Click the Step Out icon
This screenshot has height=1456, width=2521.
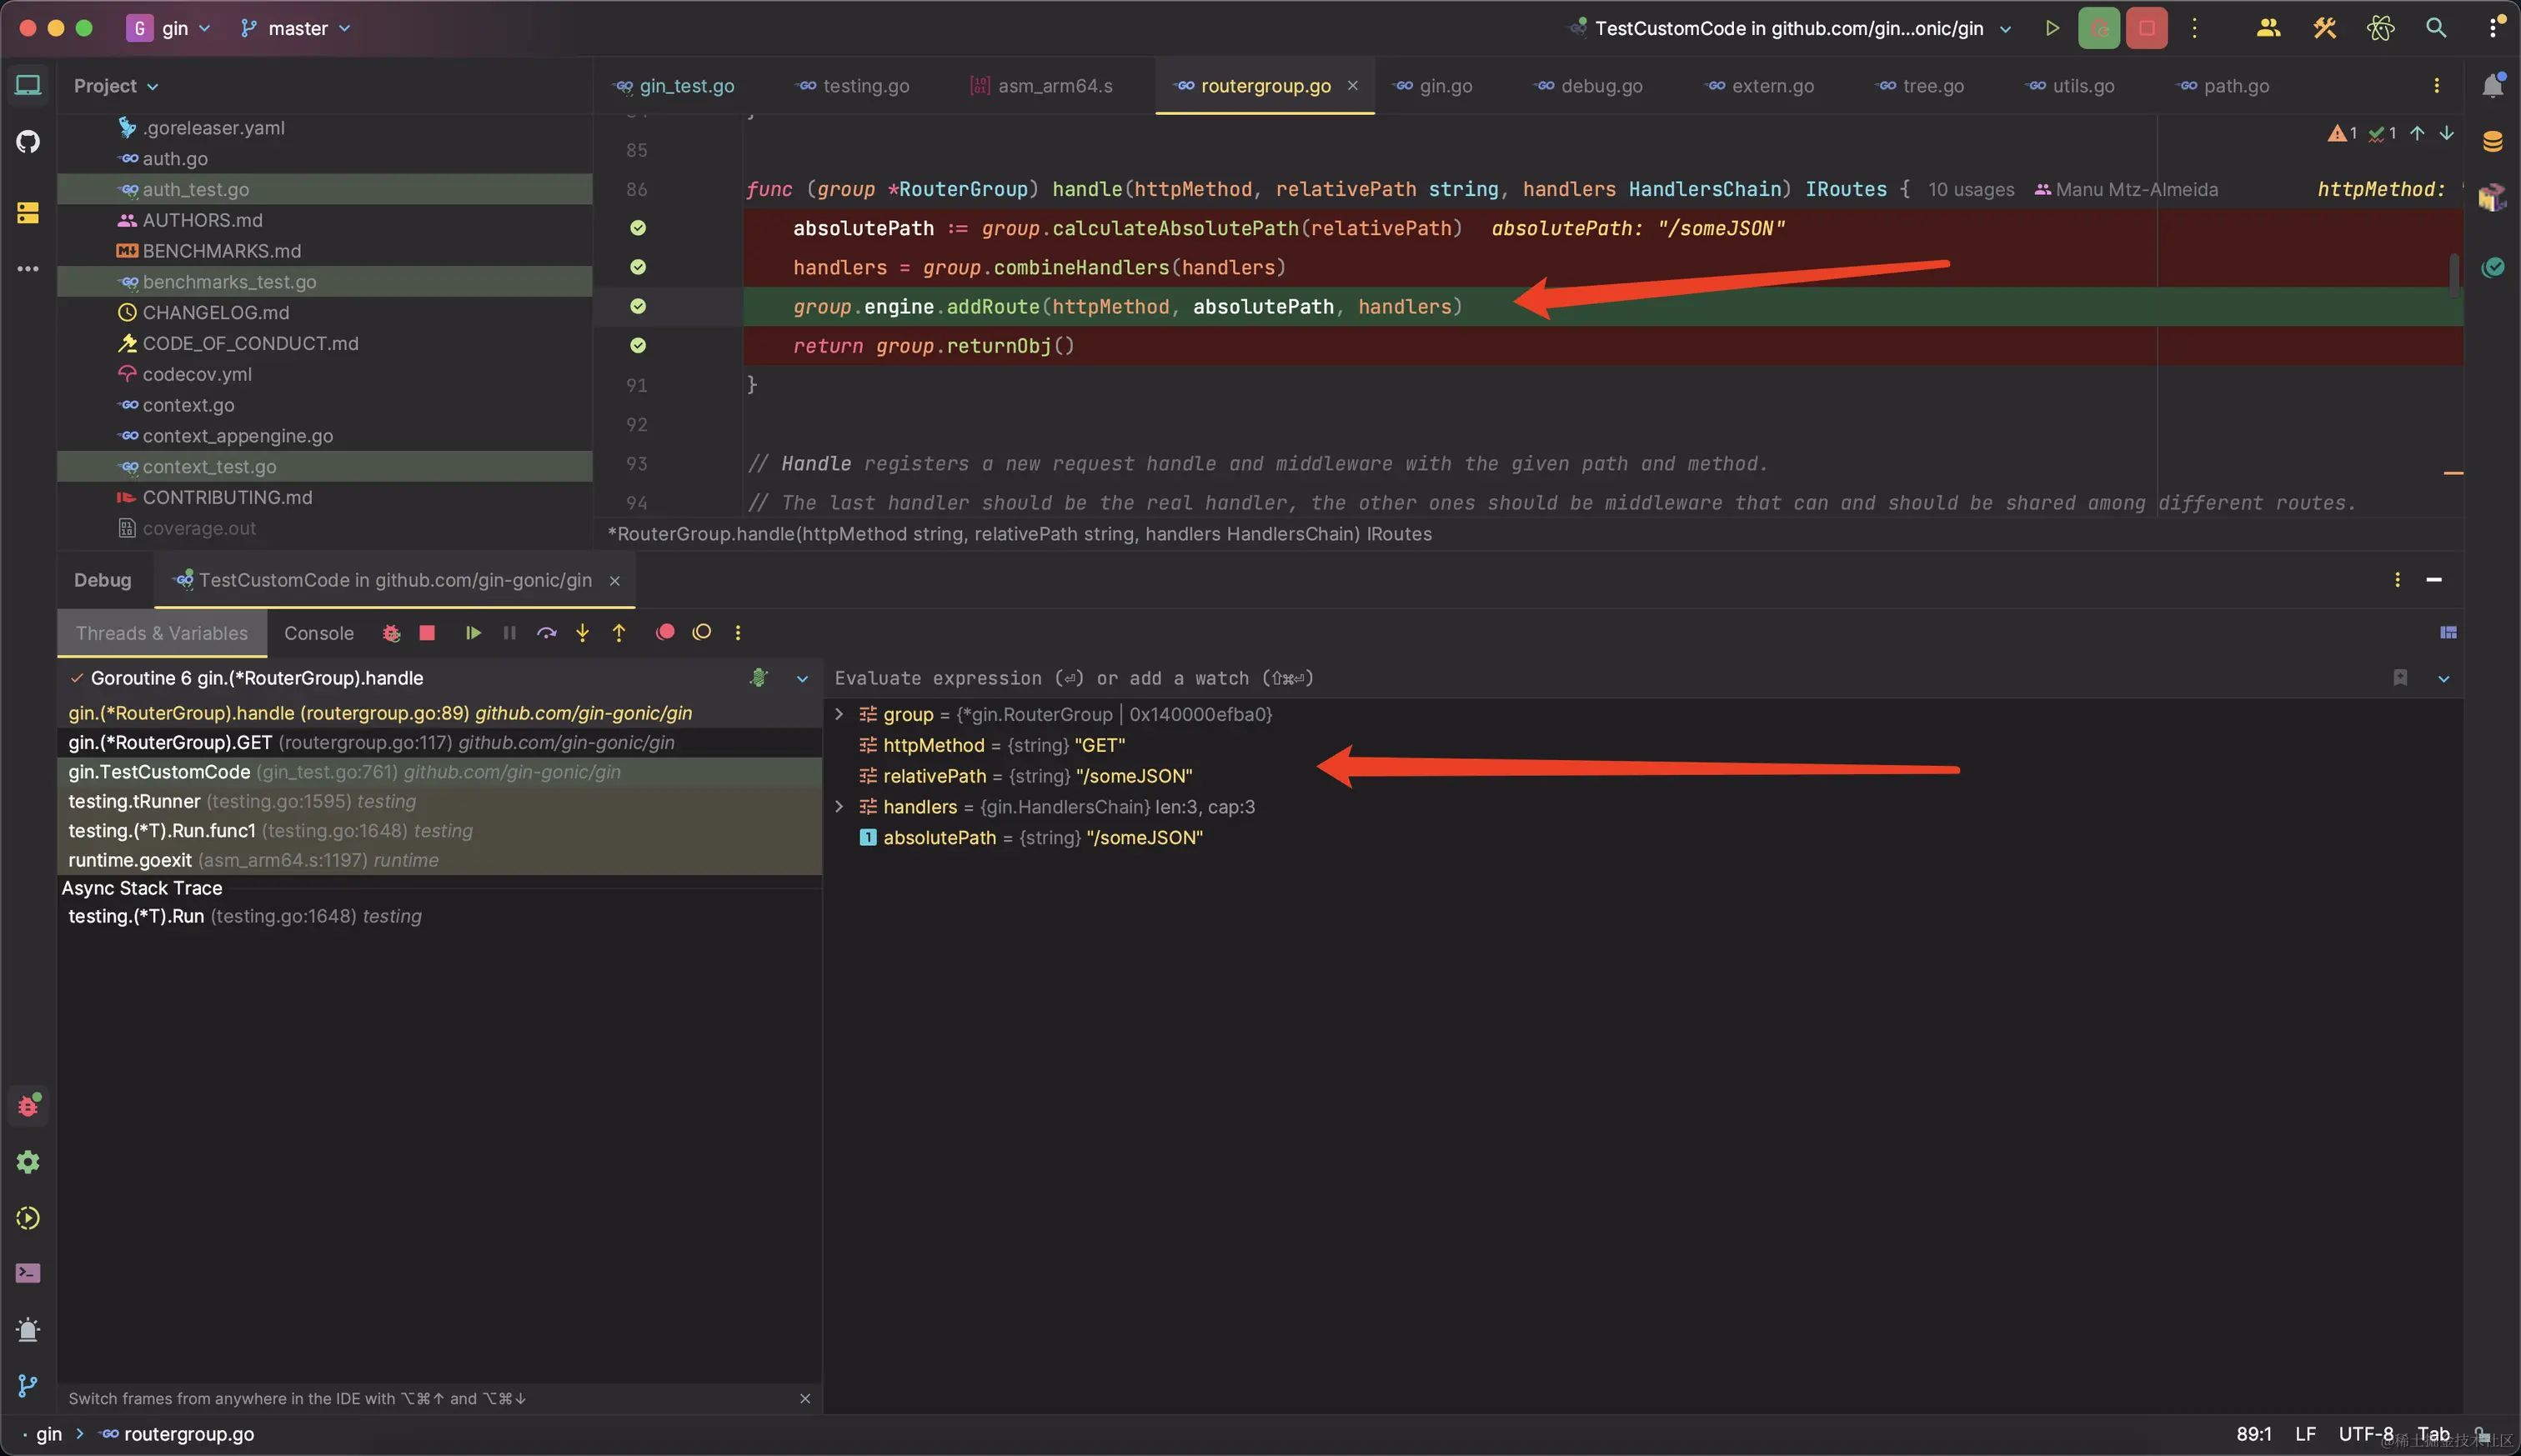[619, 633]
